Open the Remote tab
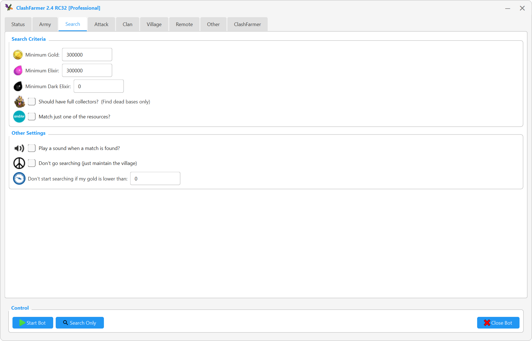Viewport: 532px width, 341px height. 184,24
